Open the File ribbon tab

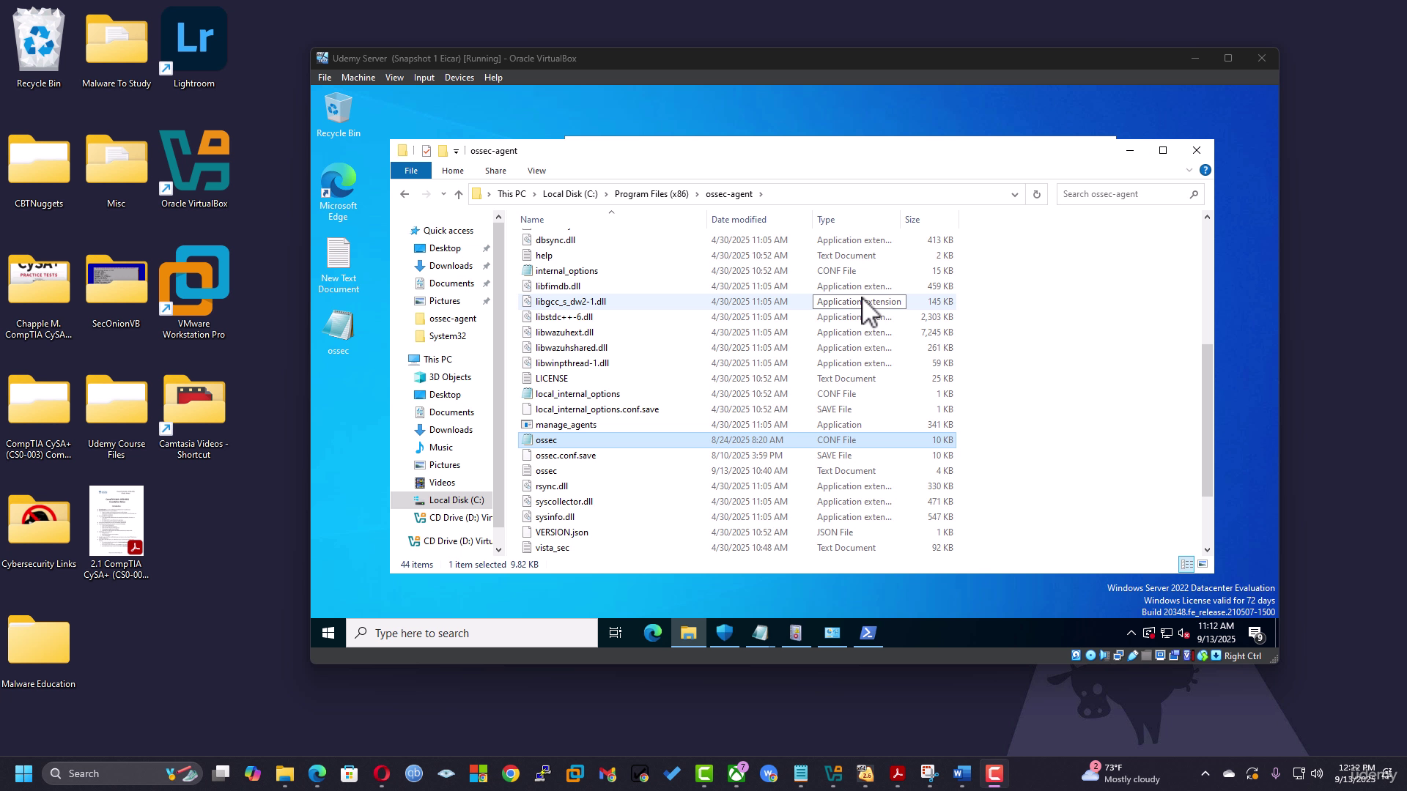click(411, 170)
